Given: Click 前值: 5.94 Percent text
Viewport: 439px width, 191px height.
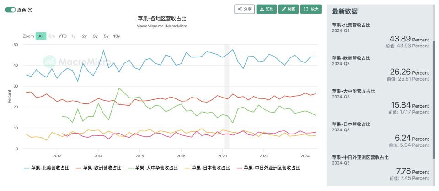Looking at the screenshot, I should (x=410, y=145).
